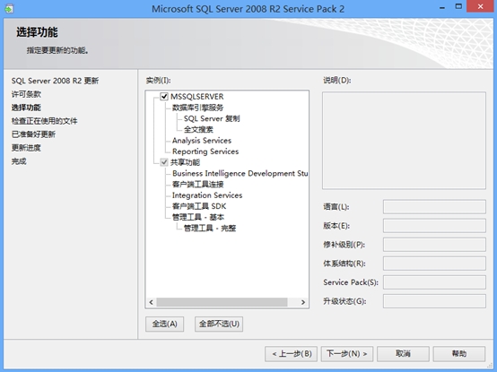Select the 管理工具 - 基本 tree item

(x=198, y=217)
